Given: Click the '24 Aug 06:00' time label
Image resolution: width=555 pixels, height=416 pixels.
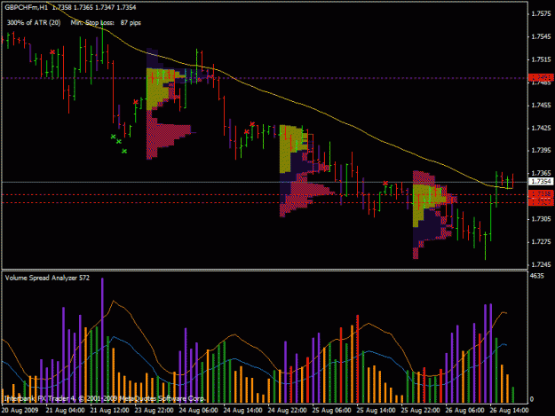Looking at the screenshot, I should (x=198, y=411).
